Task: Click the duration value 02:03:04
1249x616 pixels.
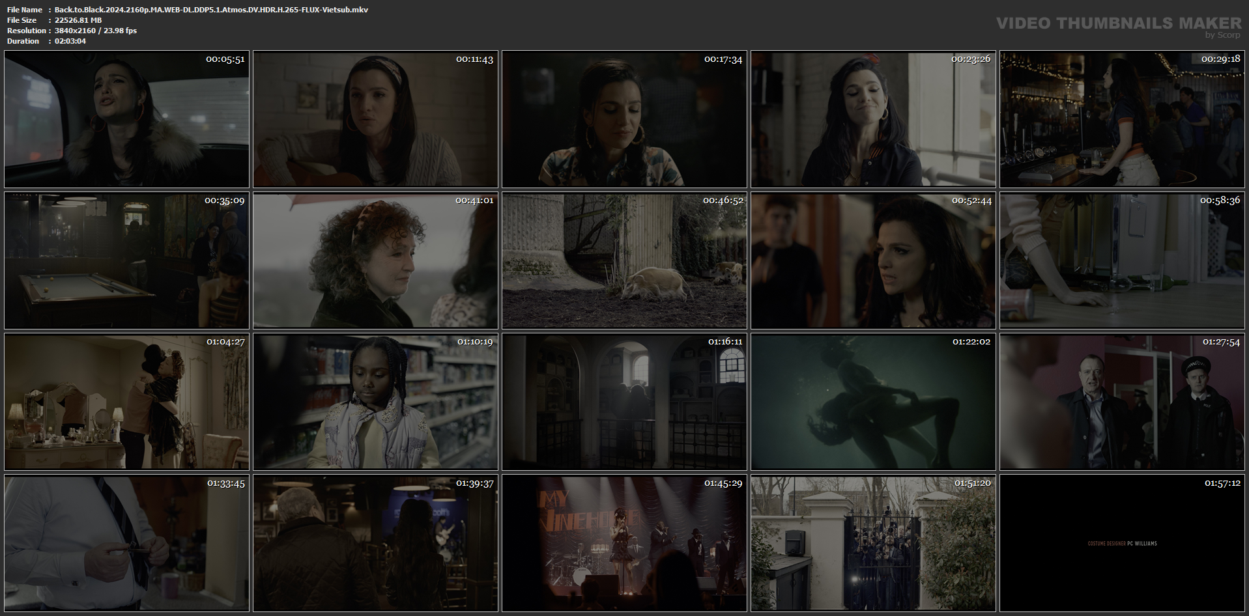Action: click(x=70, y=41)
